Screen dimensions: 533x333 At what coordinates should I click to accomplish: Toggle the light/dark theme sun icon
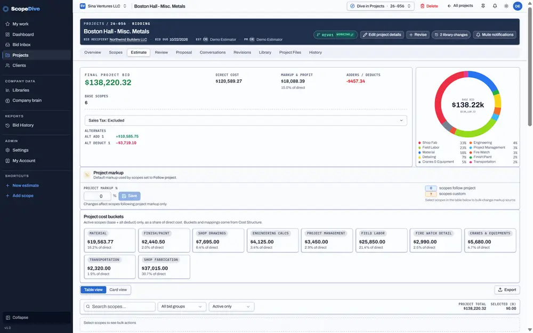(x=506, y=6)
